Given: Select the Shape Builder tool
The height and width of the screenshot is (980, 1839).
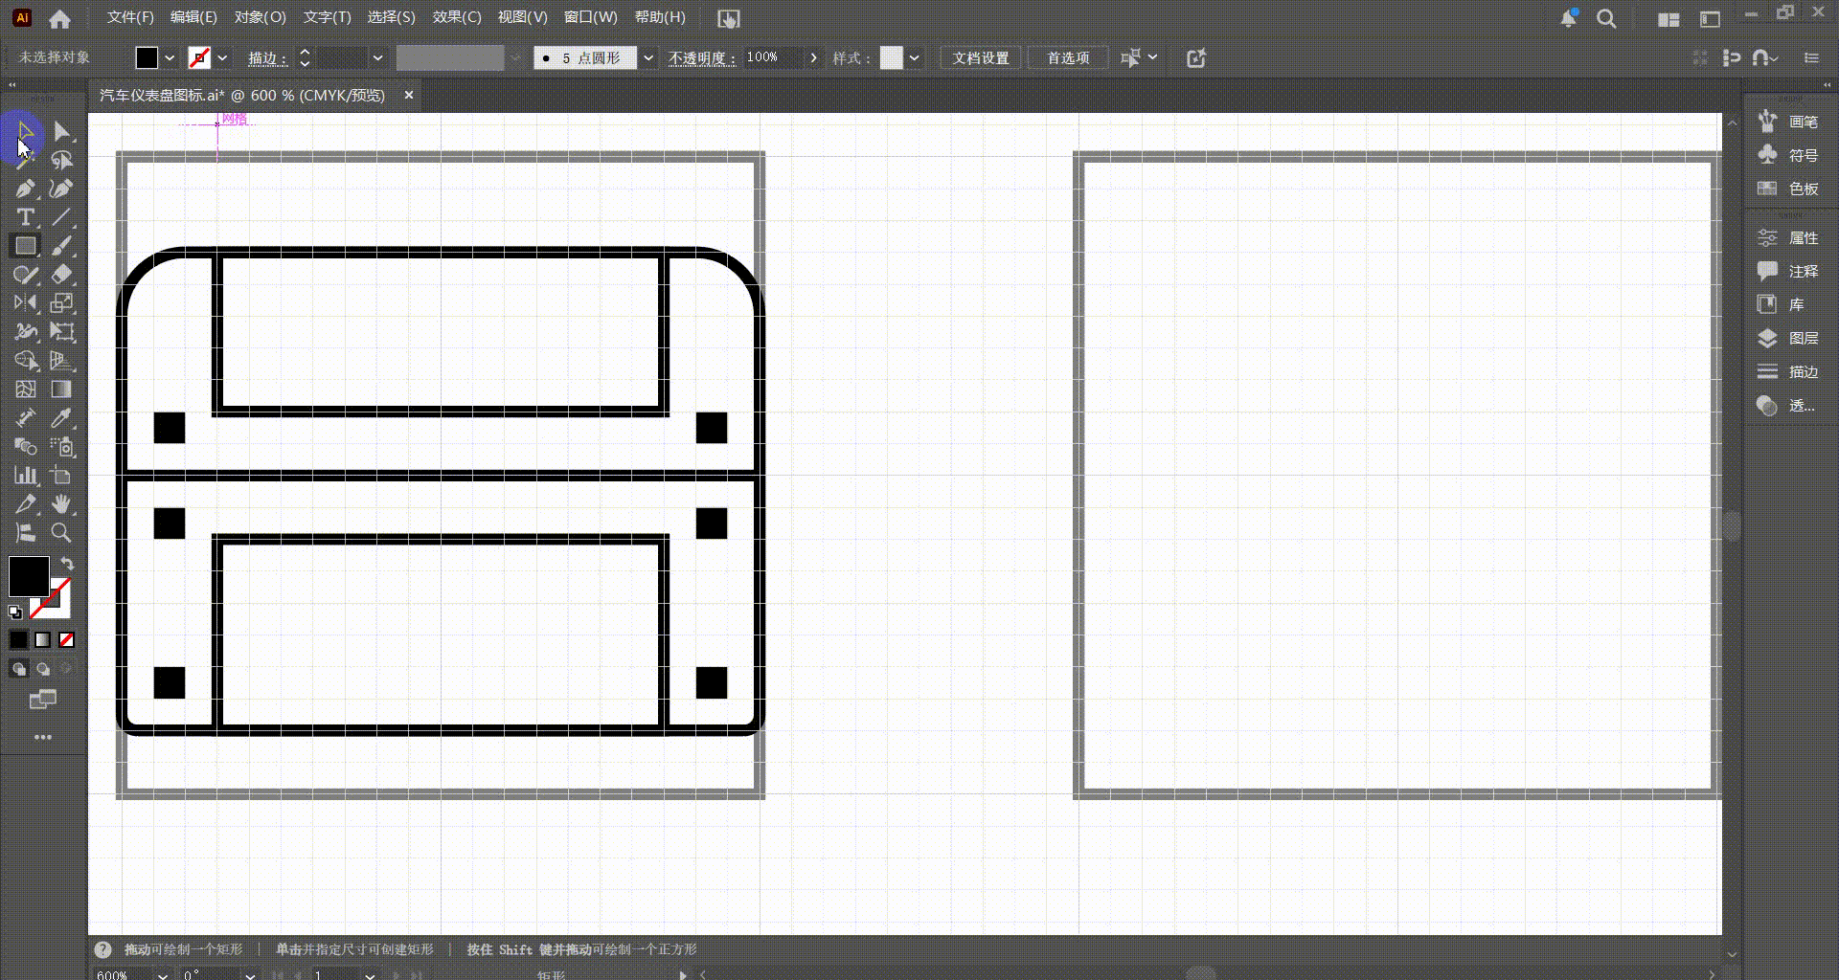Looking at the screenshot, I should pyautogui.click(x=25, y=361).
